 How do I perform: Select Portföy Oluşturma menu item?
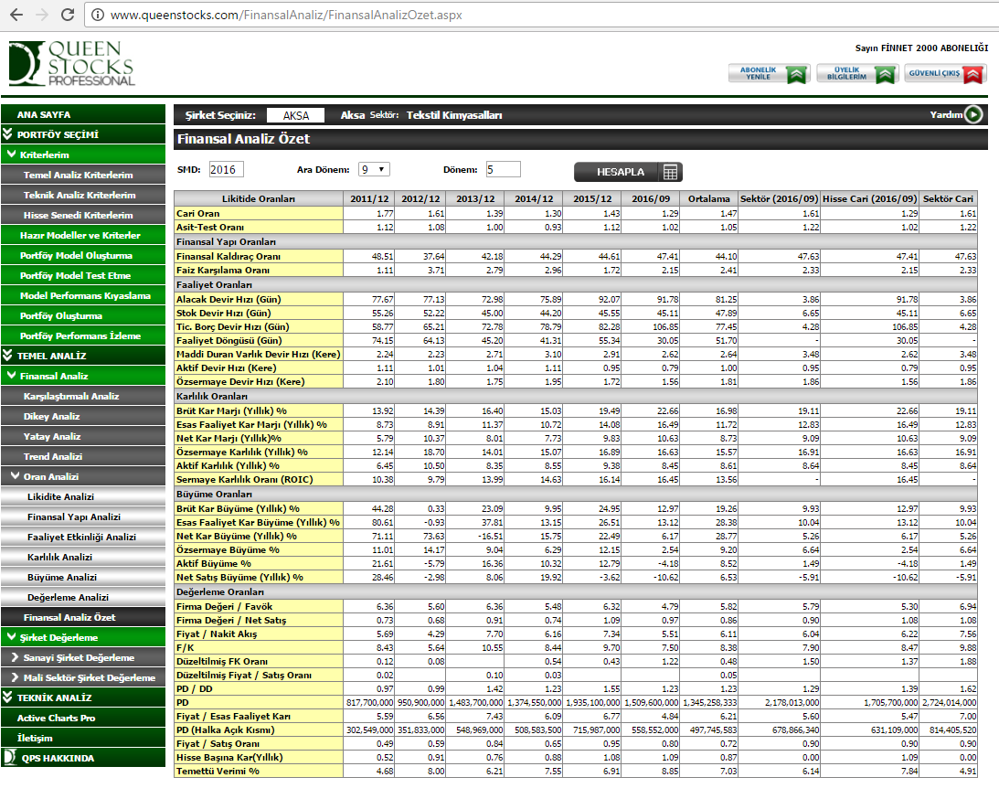click(83, 315)
